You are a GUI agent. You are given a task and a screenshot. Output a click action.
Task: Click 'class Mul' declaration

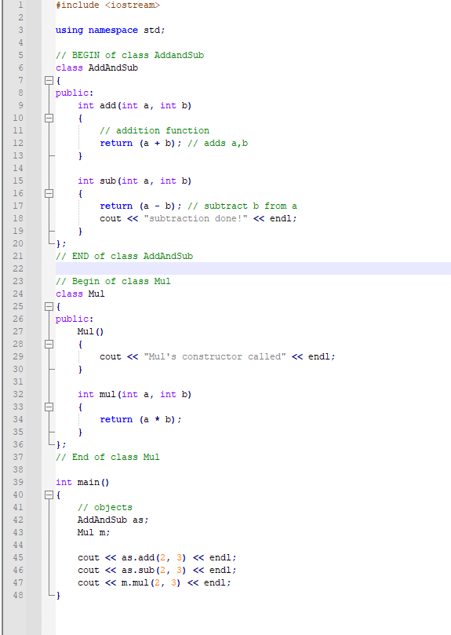coord(80,294)
